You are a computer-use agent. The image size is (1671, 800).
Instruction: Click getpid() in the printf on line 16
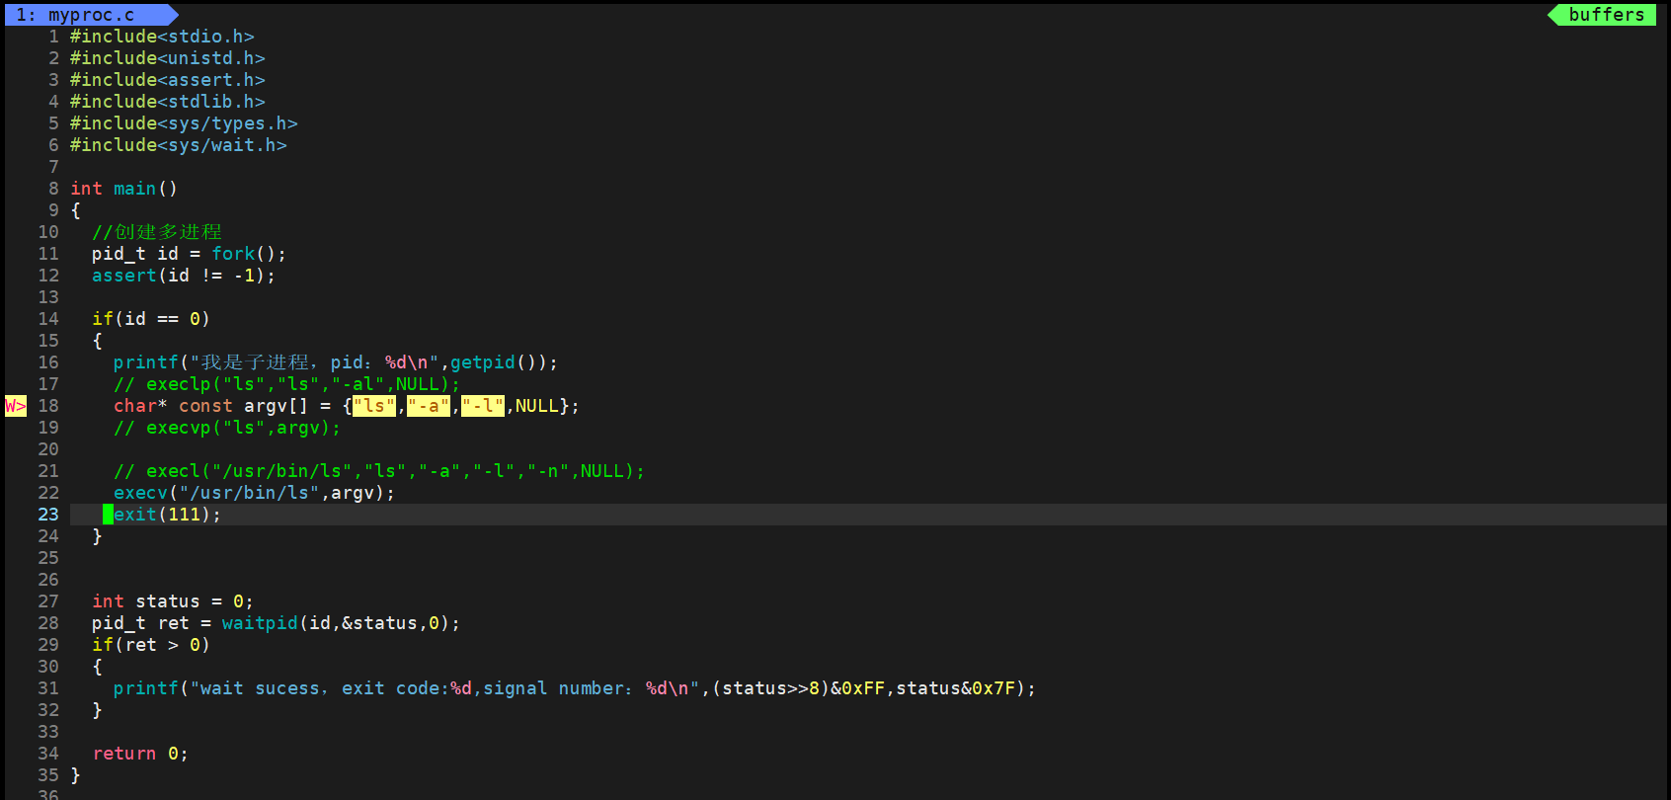tap(494, 362)
